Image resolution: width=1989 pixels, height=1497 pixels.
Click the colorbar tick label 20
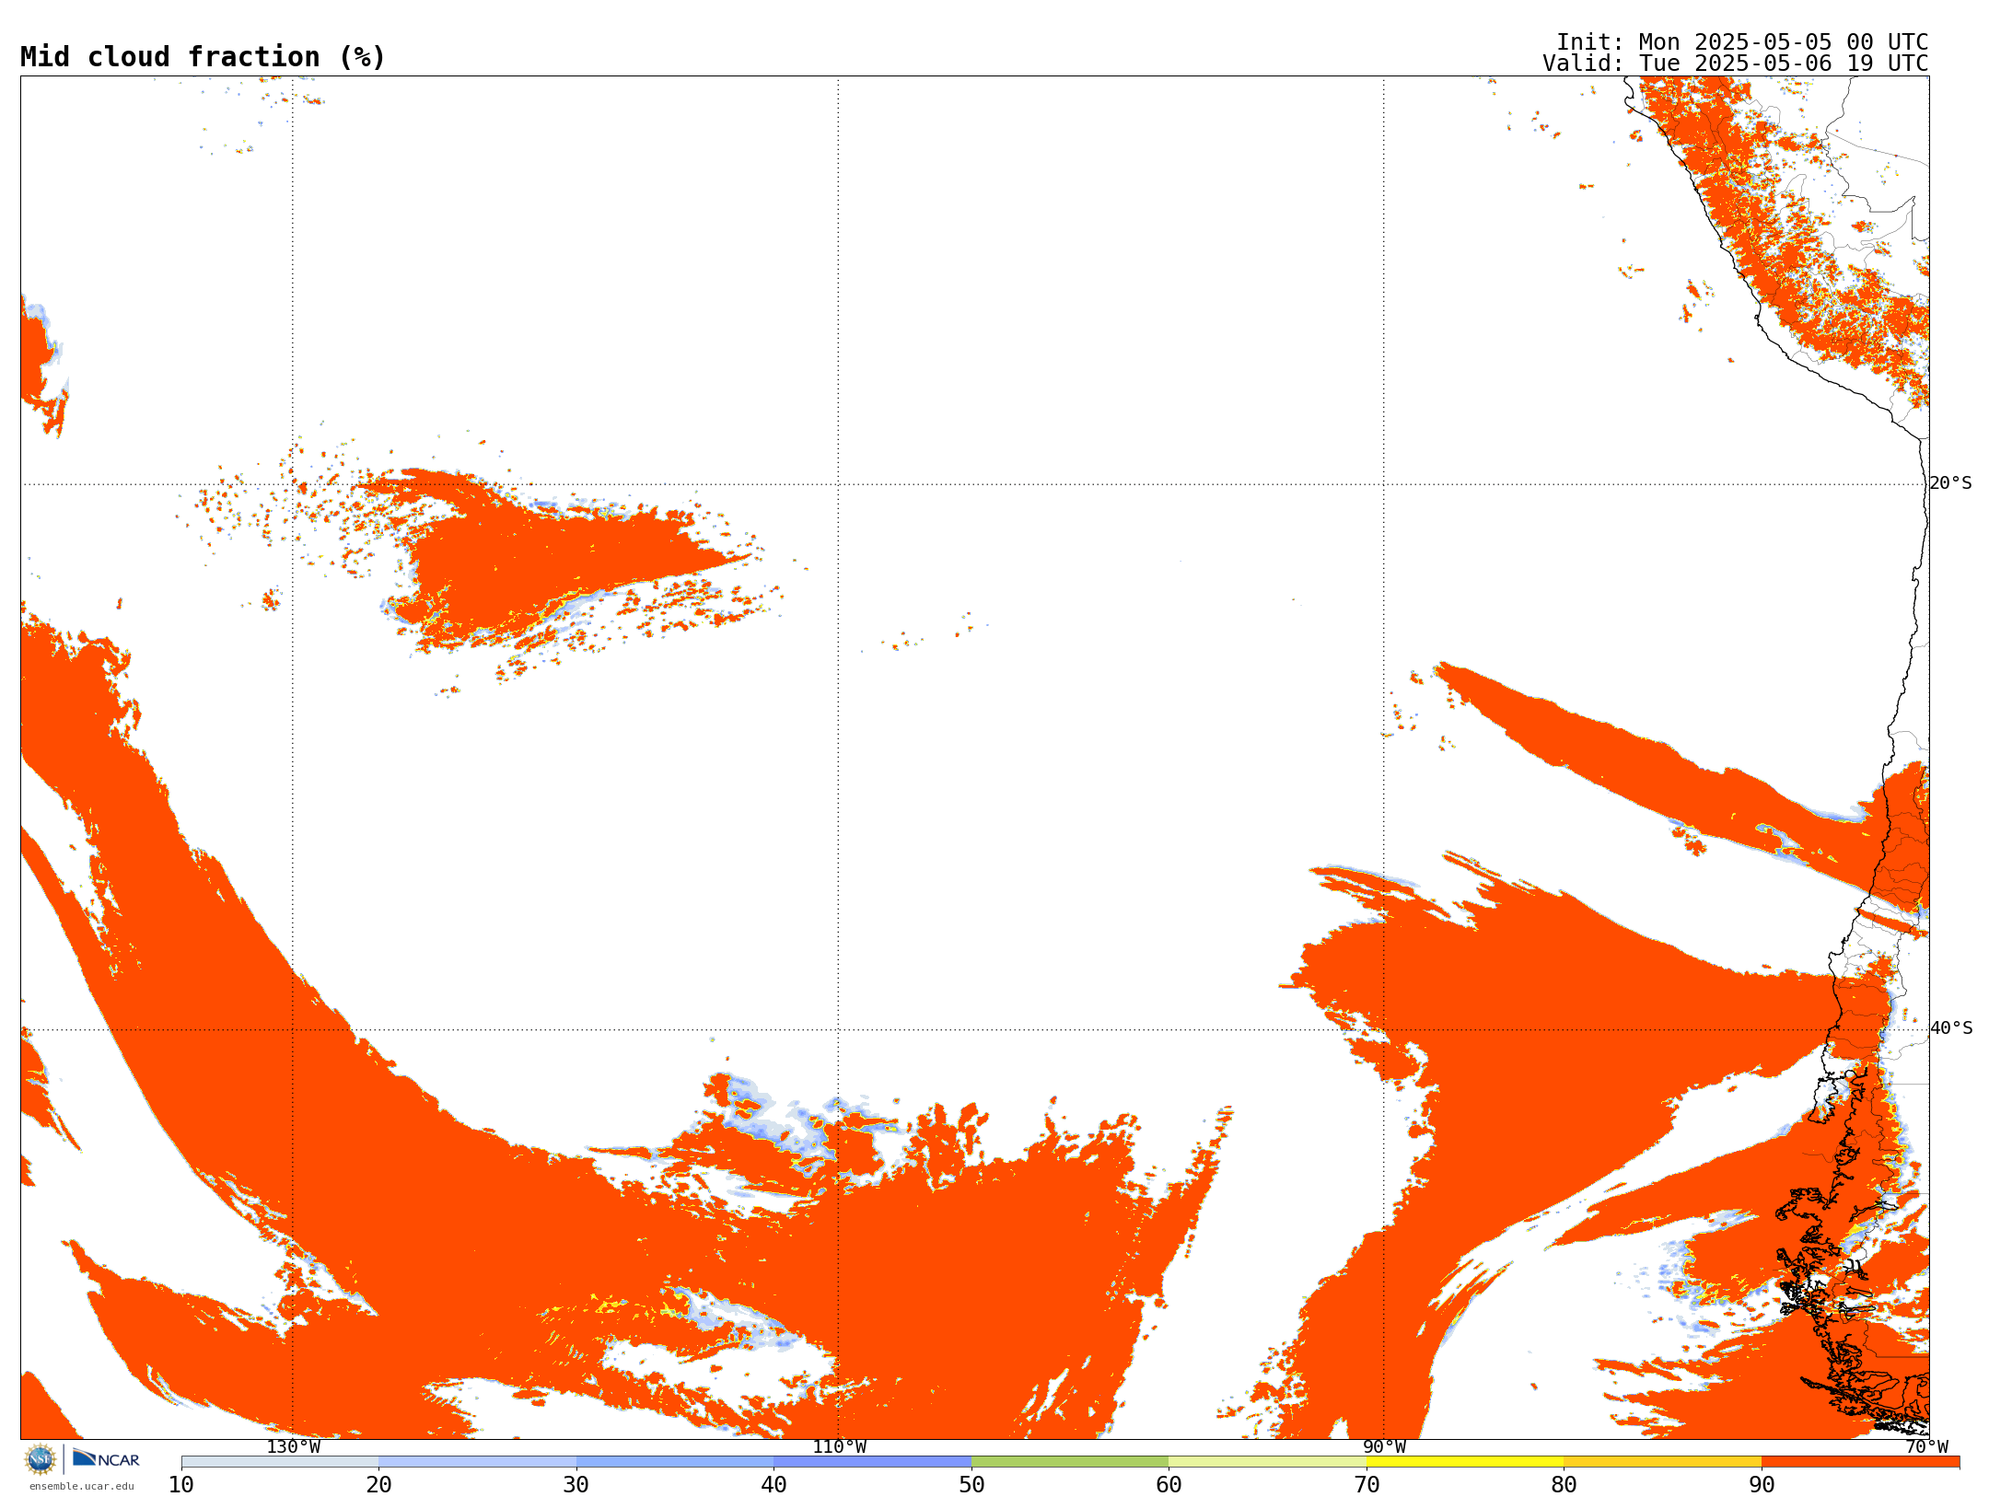(x=378, y=1485)
